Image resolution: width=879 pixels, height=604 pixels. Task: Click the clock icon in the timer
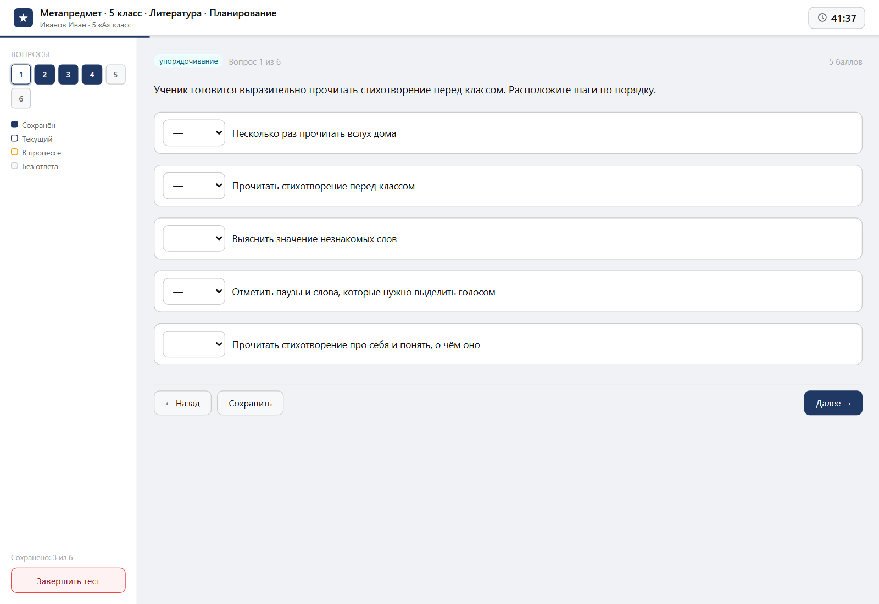pos(822,18)
